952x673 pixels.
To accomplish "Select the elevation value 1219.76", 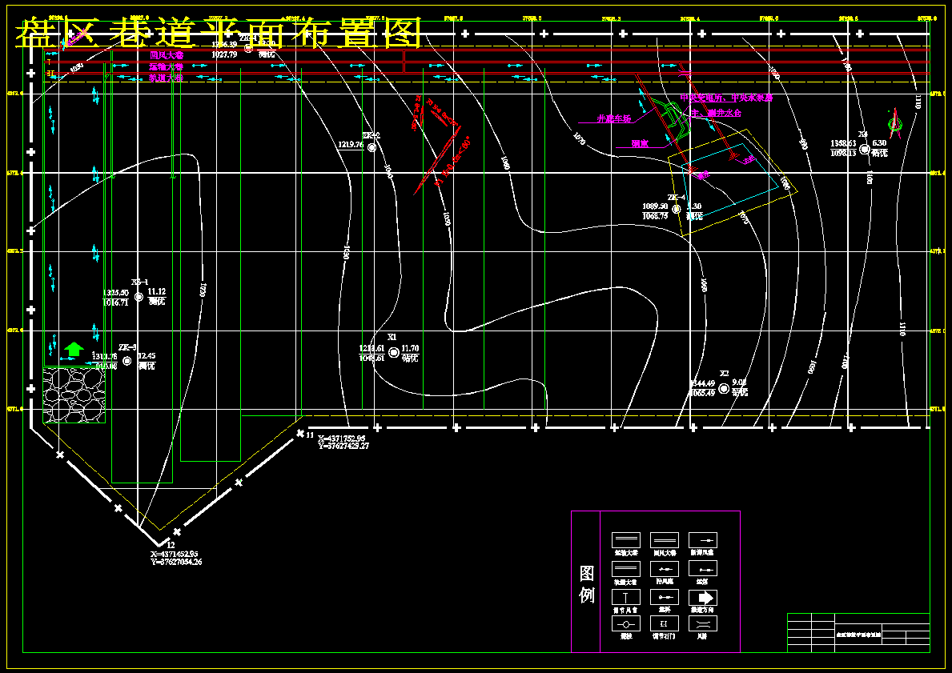I will 351,145.
